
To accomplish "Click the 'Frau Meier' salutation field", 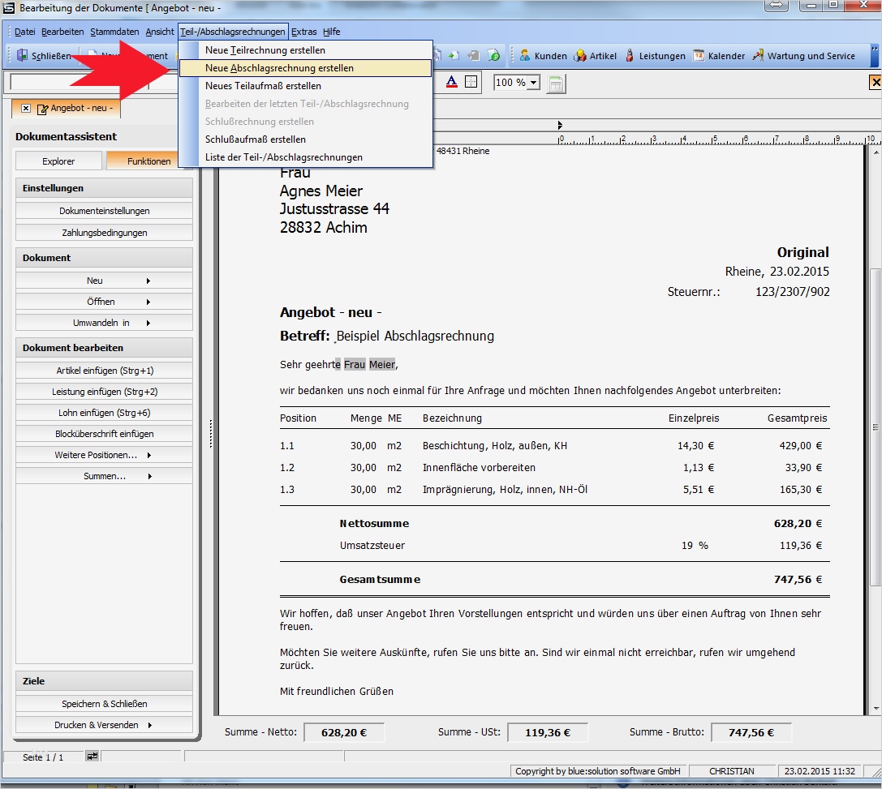I will 369,365.
